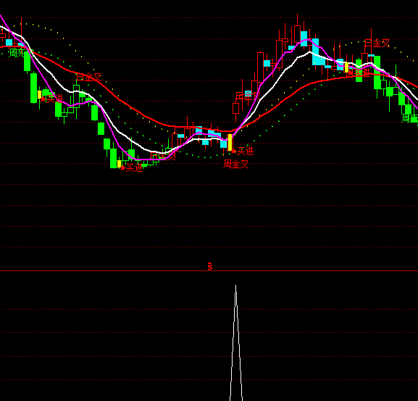
Task: Click the red 周金叉 signal label
Action: click(236, 164)
